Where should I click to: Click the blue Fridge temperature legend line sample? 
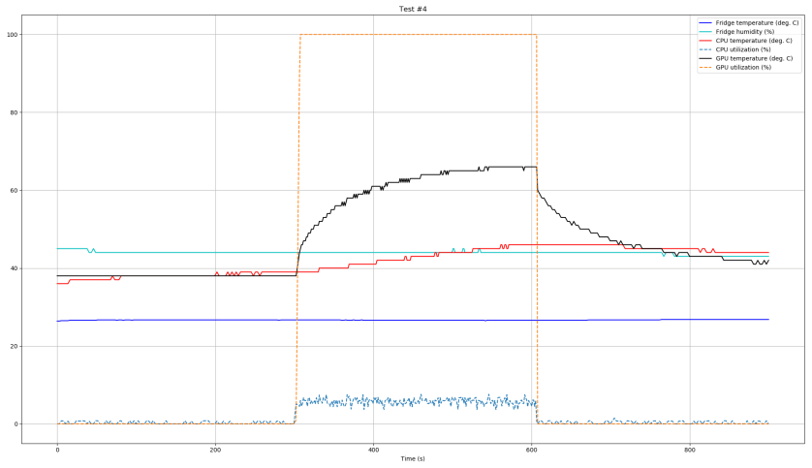[705, 22]
